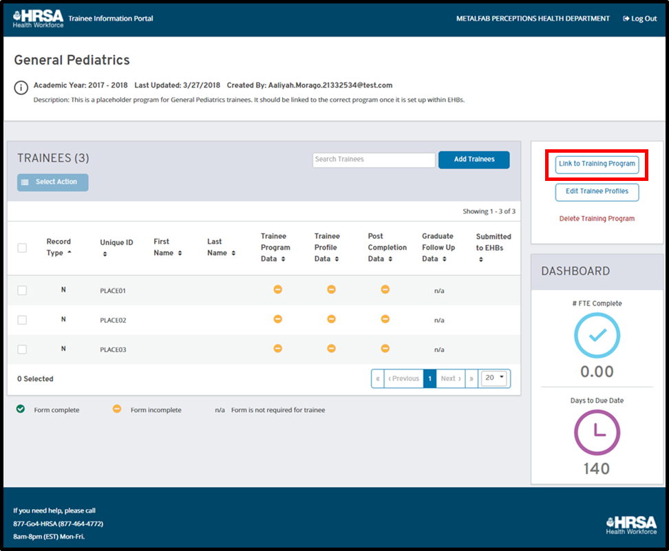The image size is (669, 551).
Task: Click the Delete Training Program link
Action: point(597,219)
